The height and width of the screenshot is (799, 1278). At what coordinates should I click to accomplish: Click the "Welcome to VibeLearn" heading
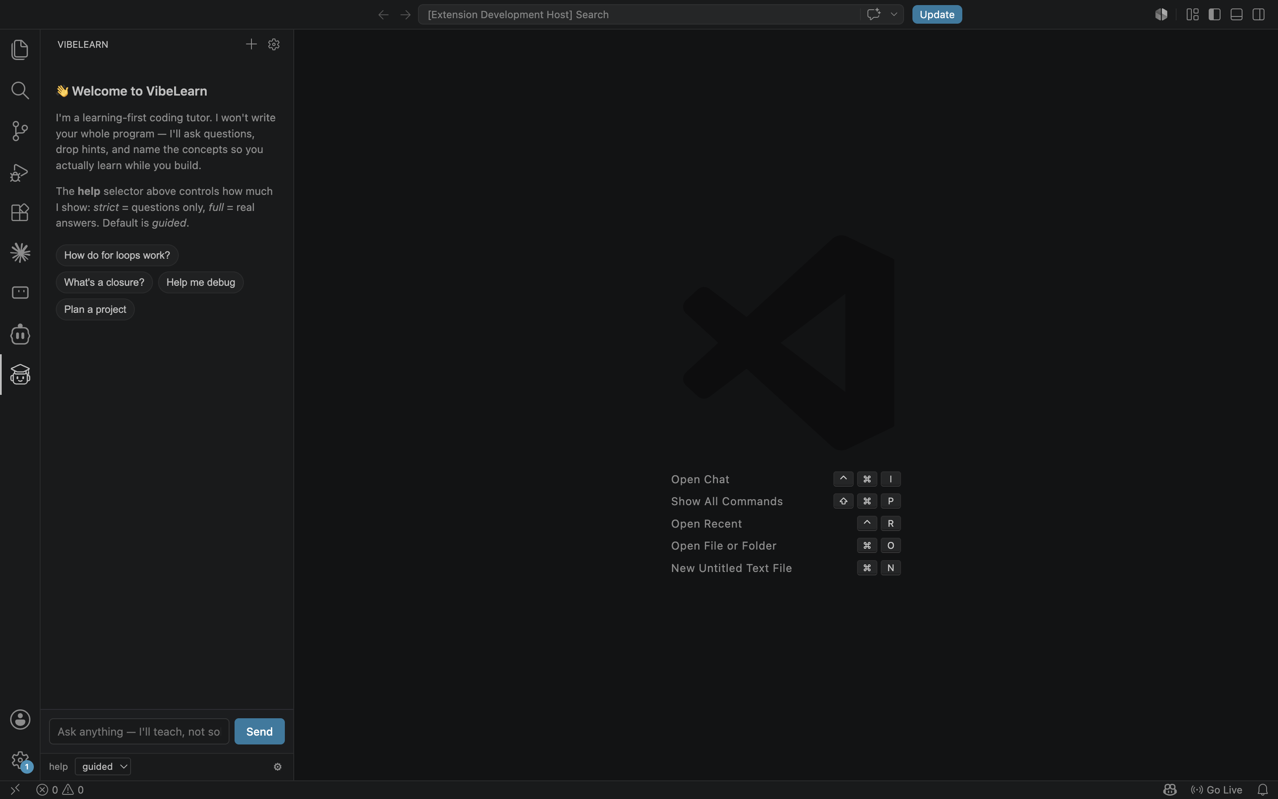139,91
